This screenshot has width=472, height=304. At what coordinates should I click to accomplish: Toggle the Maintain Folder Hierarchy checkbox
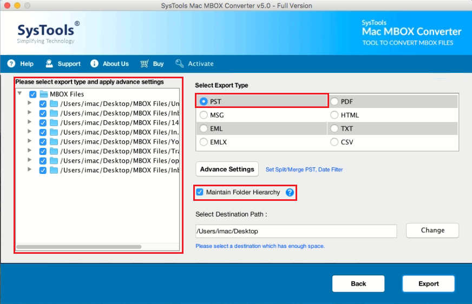tap(200, 192)
